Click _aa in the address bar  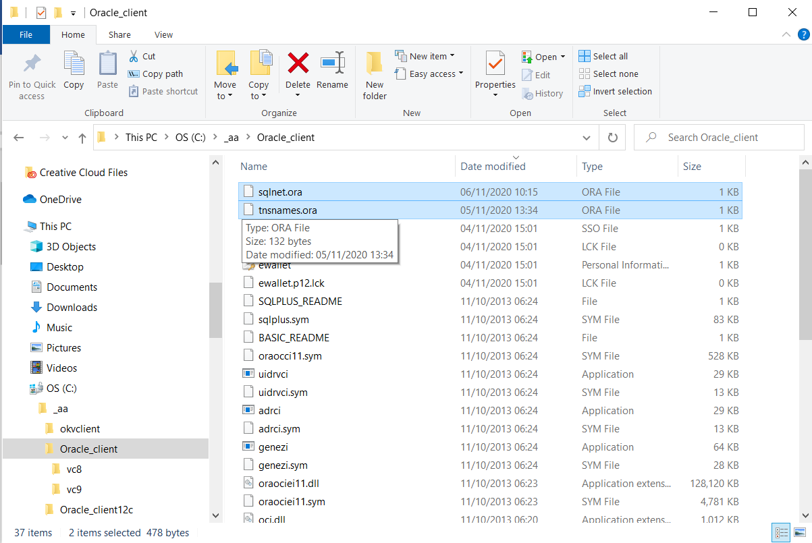click(232, 138)
